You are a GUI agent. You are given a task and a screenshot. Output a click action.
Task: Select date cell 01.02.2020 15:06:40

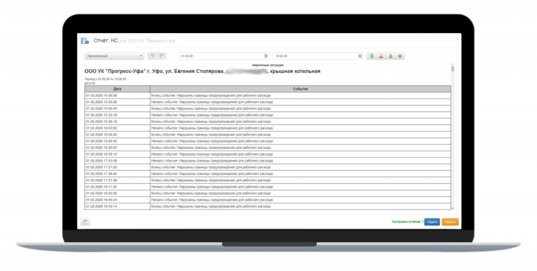click(x=117, y=108)
